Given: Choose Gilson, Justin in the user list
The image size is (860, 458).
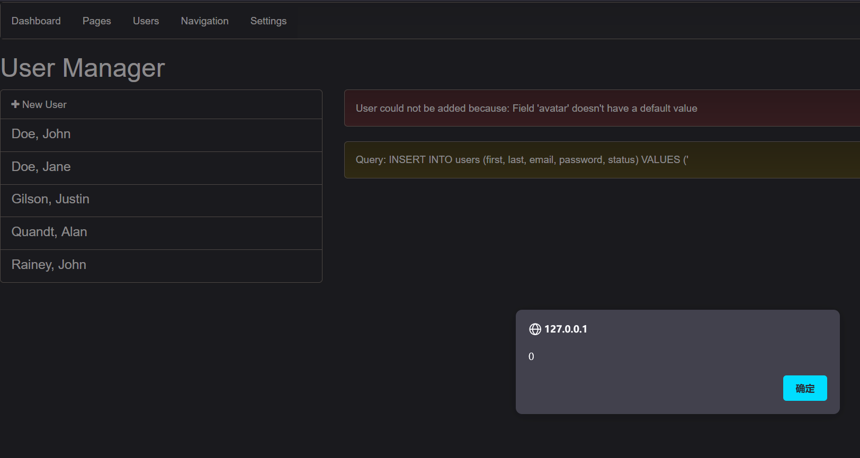Looking at the screenshot, I should point(50,199).
